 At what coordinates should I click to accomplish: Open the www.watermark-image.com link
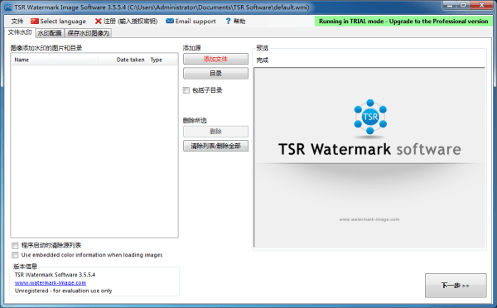[51, 282]
